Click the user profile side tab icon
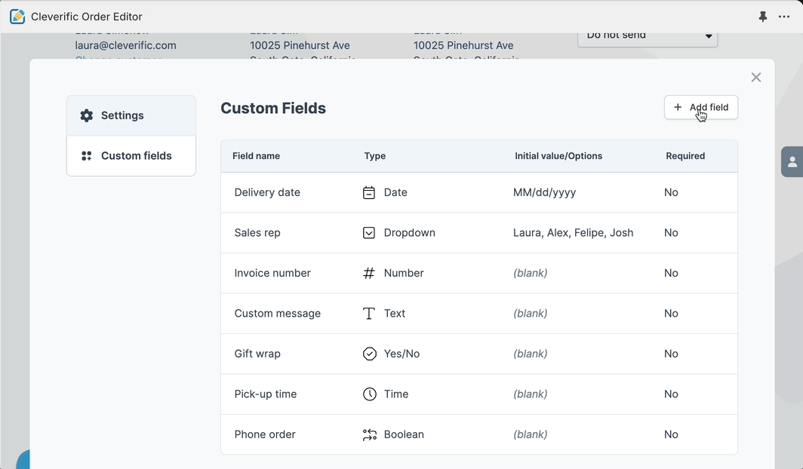This screenshot has height=469, width=803. [792, 162]
